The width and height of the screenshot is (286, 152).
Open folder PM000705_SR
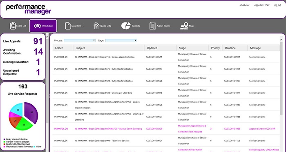61,141
